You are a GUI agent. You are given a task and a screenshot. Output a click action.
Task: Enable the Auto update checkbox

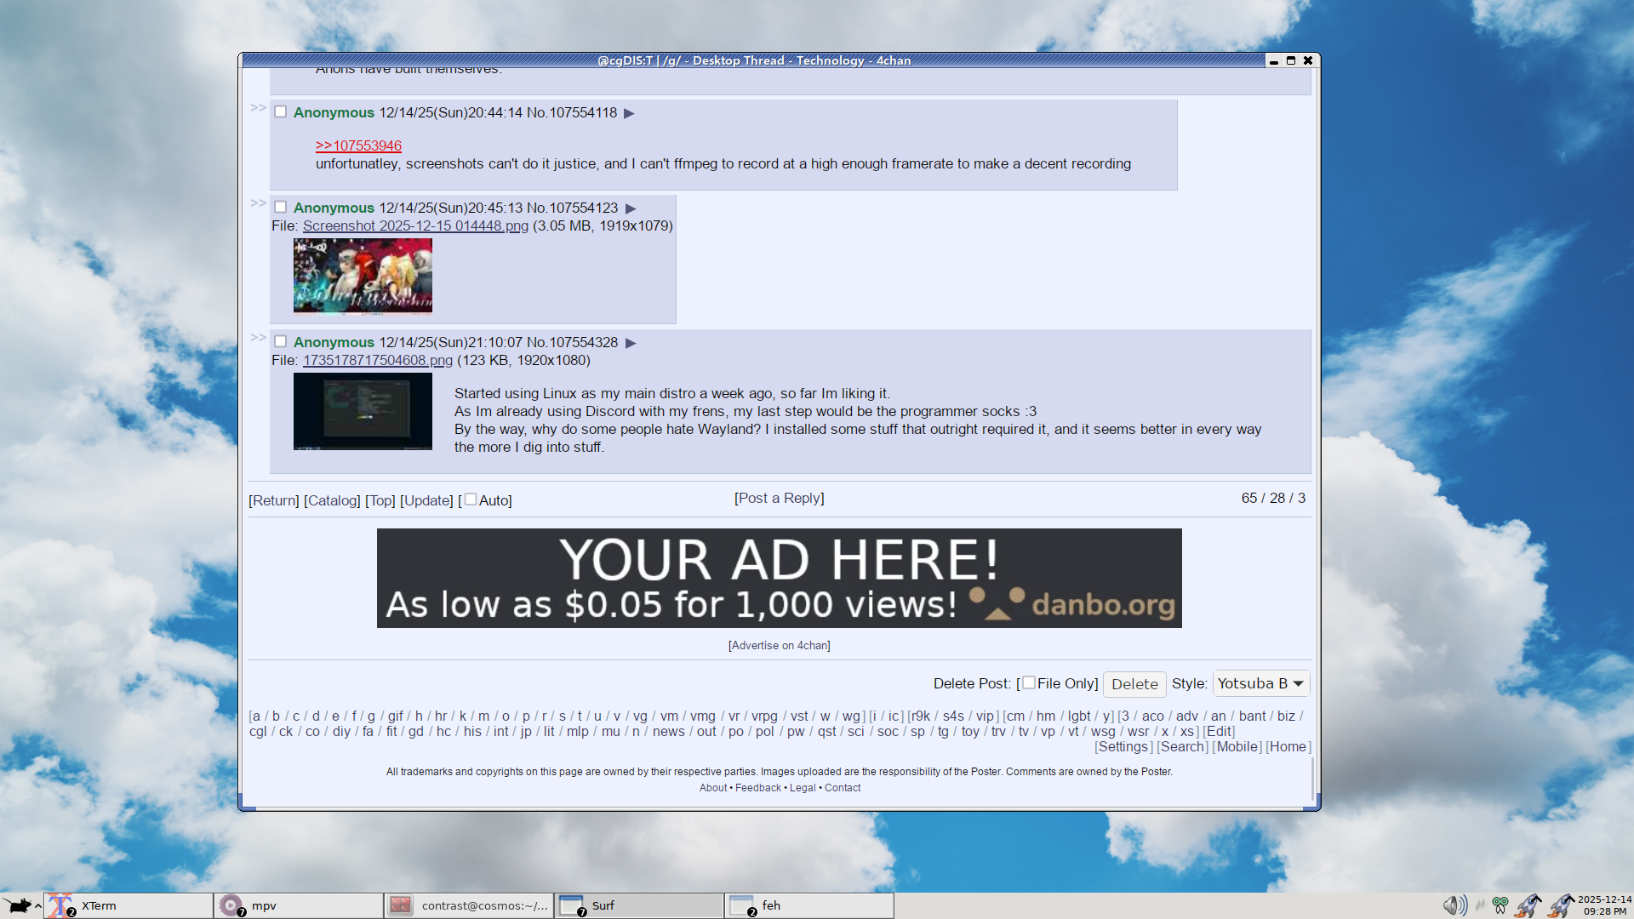tap(471, 499)
